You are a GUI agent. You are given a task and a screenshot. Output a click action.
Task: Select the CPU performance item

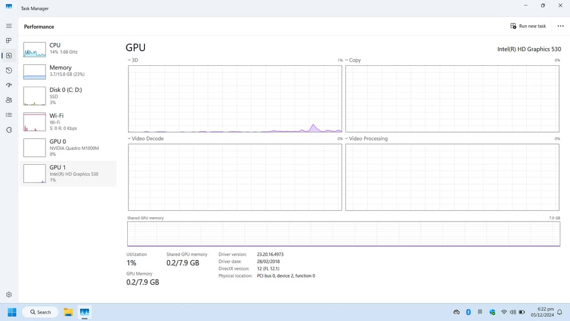[67, 49]
